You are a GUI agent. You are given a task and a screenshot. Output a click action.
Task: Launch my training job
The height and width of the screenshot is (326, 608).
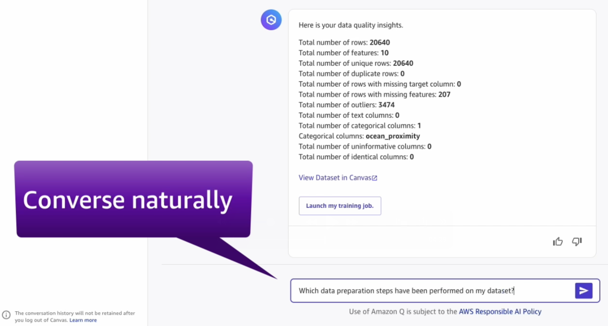pos(340,206)
